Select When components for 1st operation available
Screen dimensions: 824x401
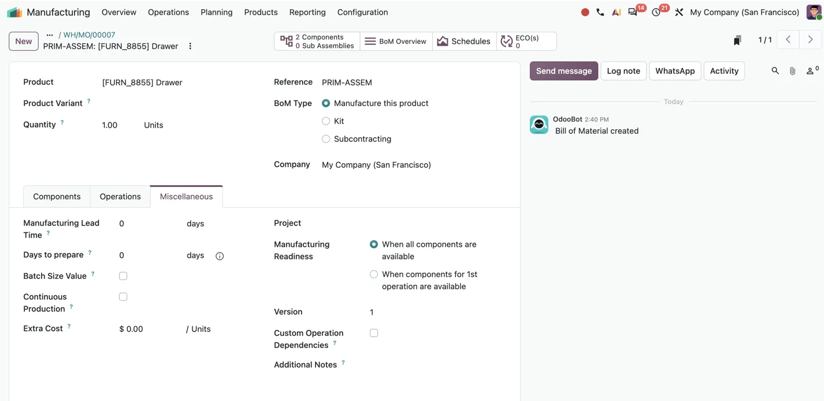coord(374,275)
